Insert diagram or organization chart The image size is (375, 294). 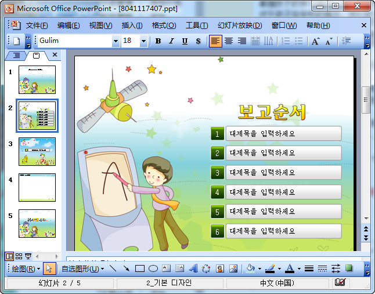point(206,268)
